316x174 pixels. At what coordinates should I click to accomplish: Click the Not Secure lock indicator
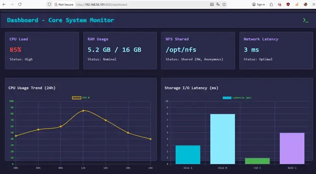click(64, 4)
